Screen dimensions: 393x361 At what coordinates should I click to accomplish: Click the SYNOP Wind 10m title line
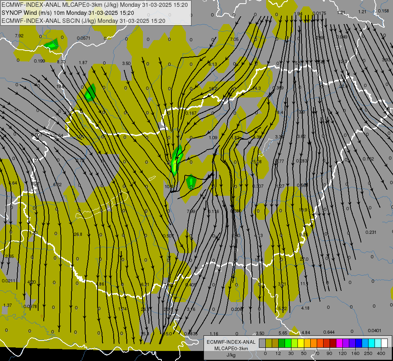68,13
